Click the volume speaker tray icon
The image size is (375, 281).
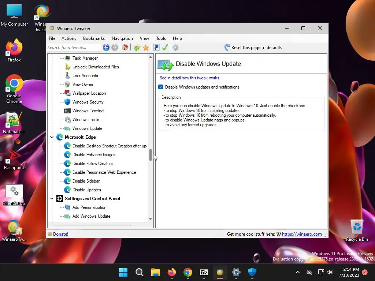click(x=330, y=272)
